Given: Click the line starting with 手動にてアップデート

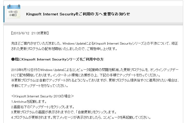Looking at the screenshot, I should pyautogui.click(x=41, y=86).
